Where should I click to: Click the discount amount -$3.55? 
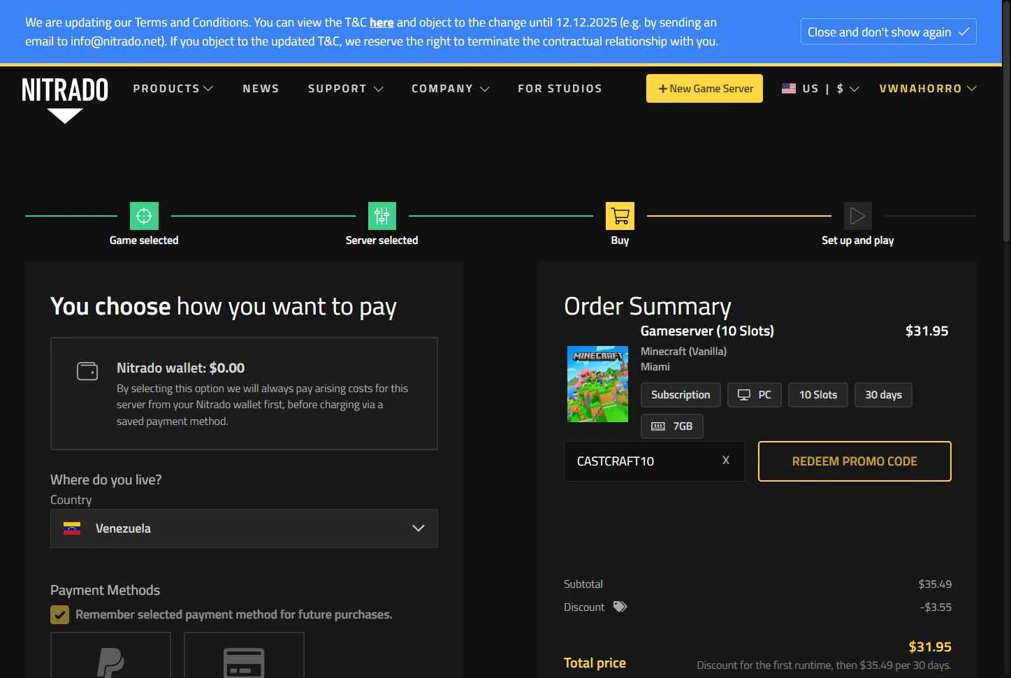pyautogui.click(x=936, y=607)
